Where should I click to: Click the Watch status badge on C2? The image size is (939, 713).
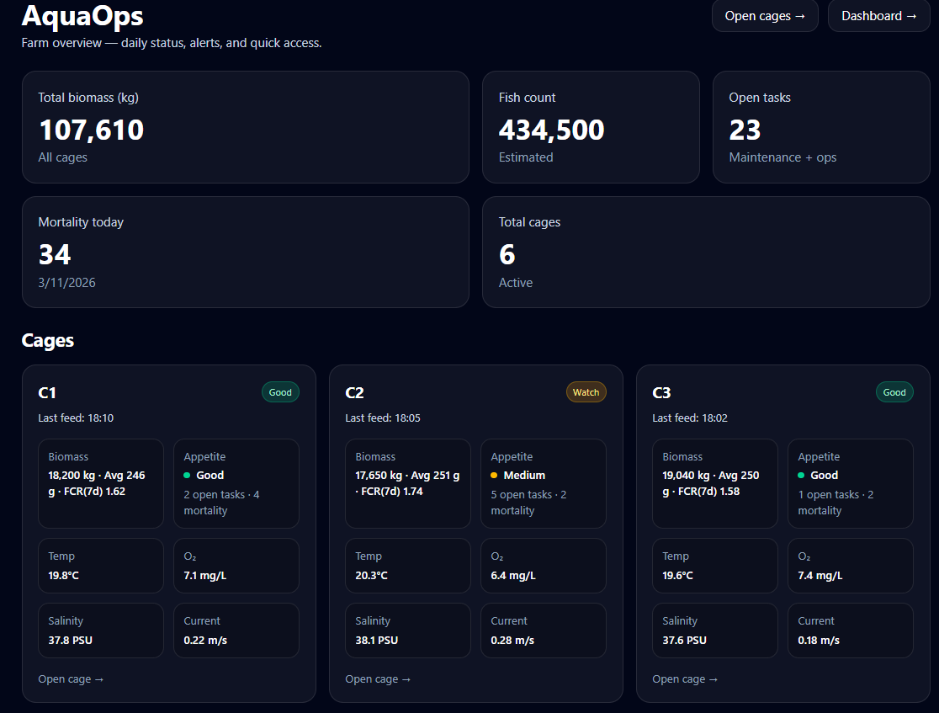(x=586, y=392)
